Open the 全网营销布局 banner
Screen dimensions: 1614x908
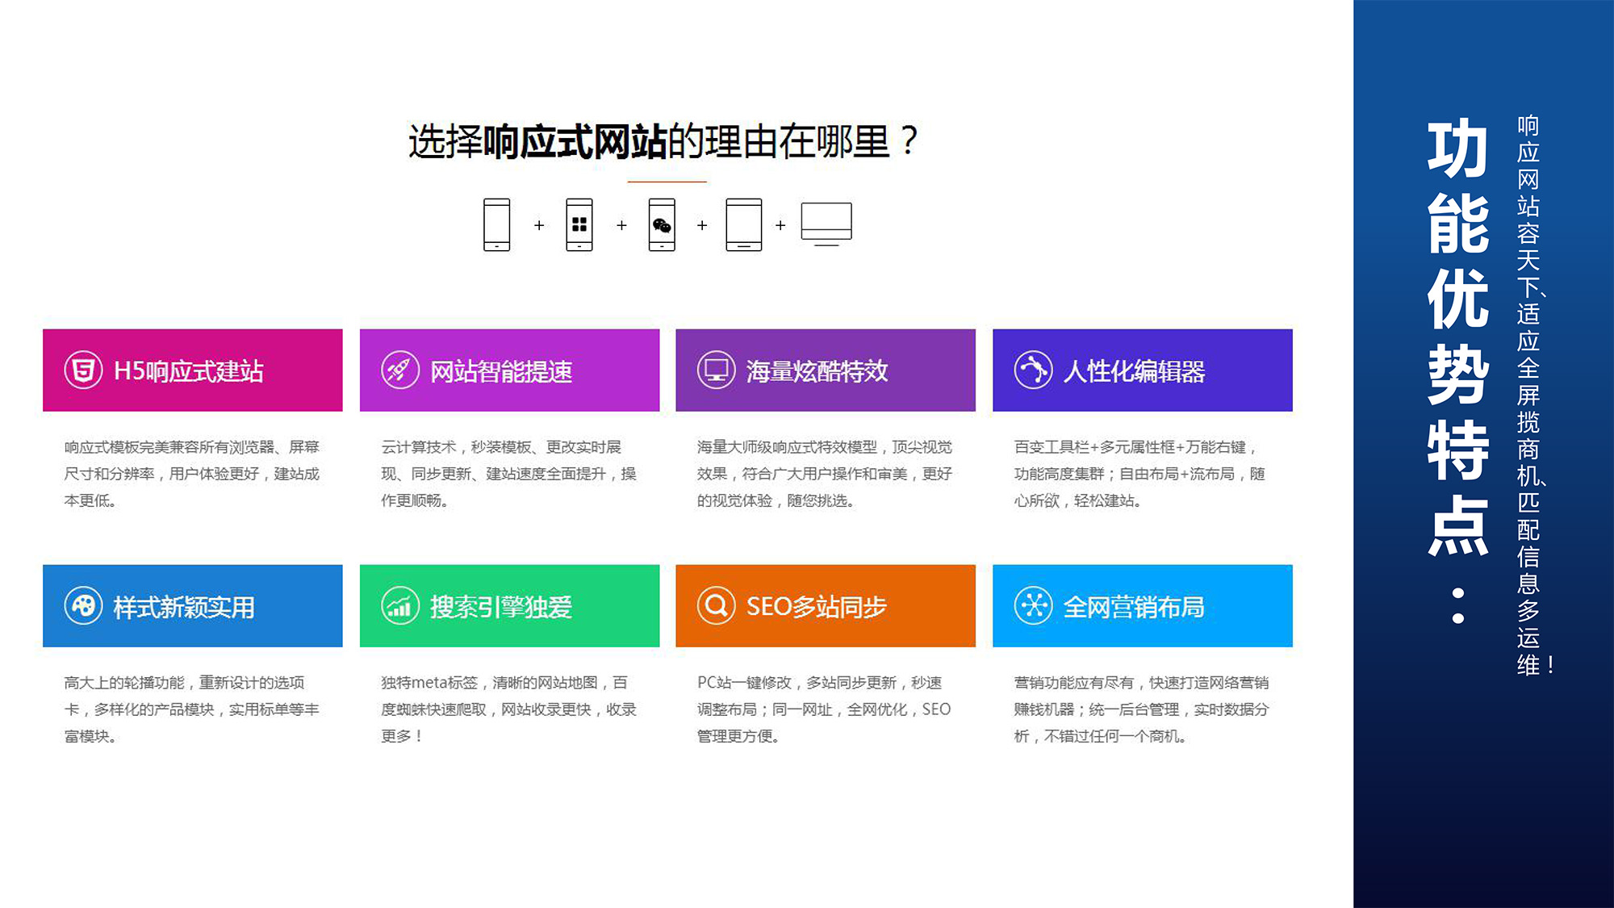click(1142, 606)
